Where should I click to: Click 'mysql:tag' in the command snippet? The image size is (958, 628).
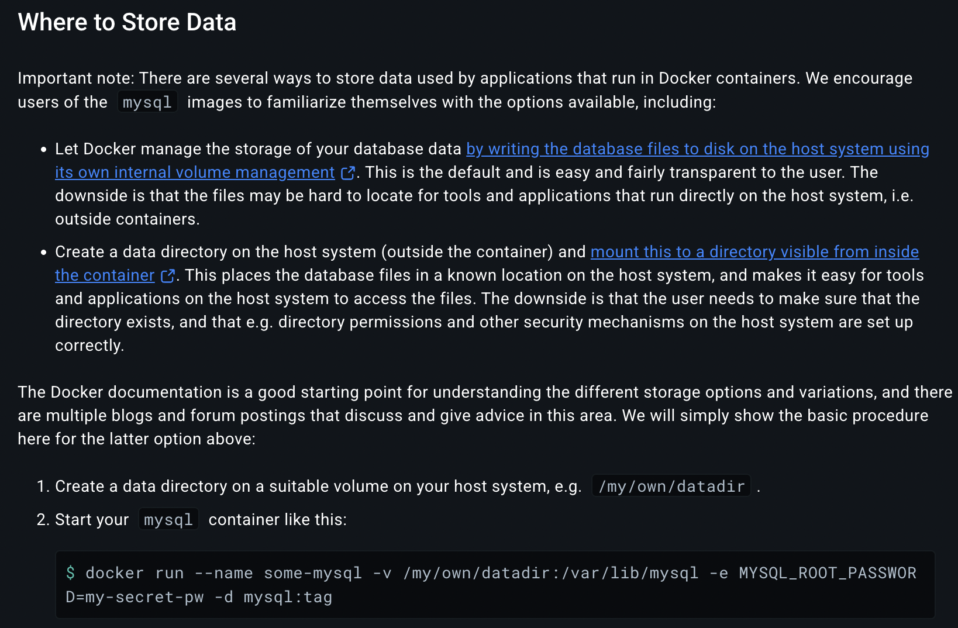click(288, 597)
